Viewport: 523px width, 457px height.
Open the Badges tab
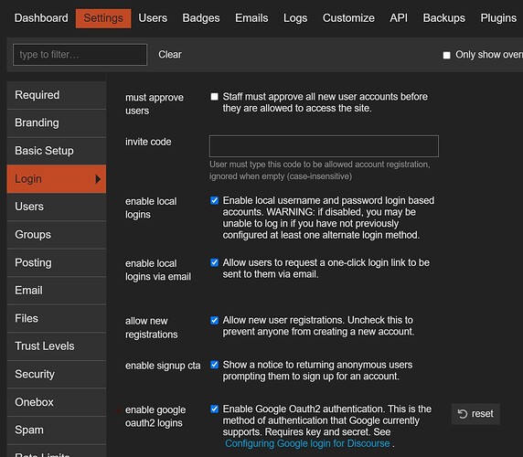click(201, 18)
